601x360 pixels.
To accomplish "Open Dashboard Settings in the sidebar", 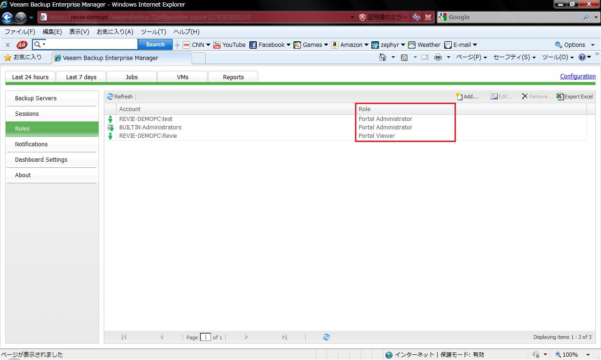I will (x=52, y=160).
